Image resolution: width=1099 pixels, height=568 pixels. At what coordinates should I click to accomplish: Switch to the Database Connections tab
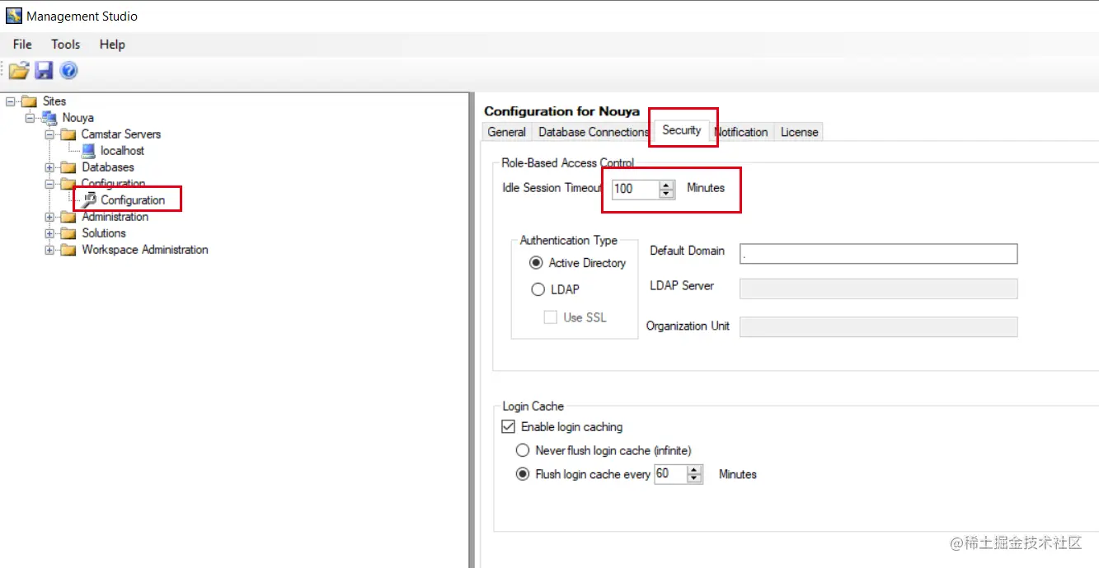[x=594, y=132]
